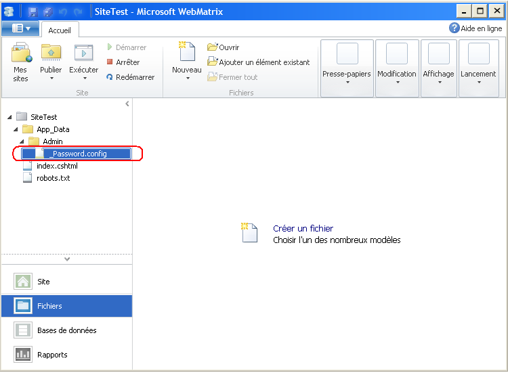Open the WebMatrix application menu button
Image resolution: width=508 pixels, height=373 pixels.
coord(20,28)
